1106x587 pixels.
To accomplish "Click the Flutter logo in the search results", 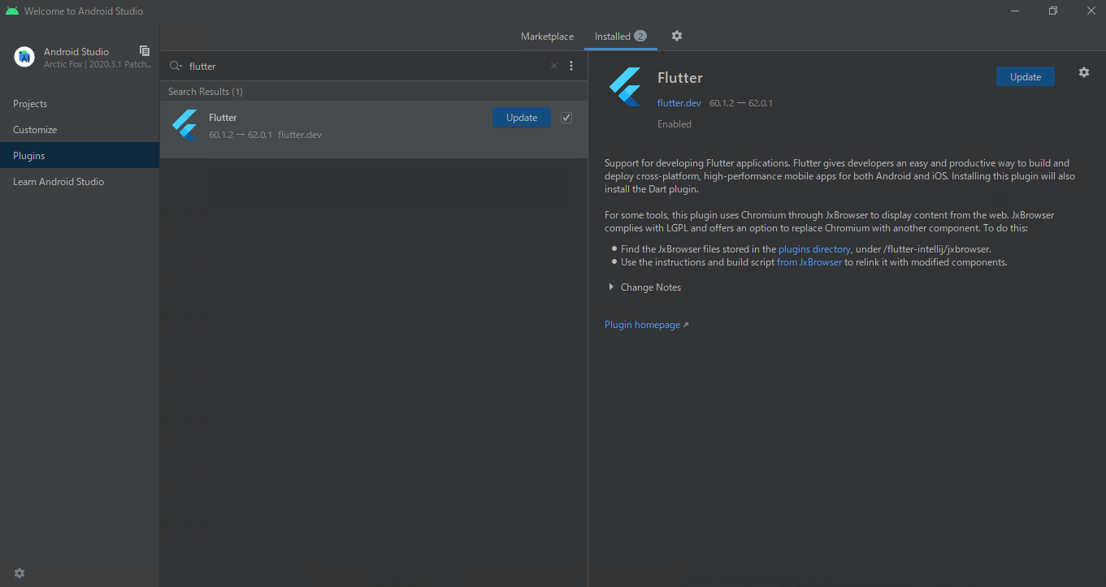I will coord(184,125).
